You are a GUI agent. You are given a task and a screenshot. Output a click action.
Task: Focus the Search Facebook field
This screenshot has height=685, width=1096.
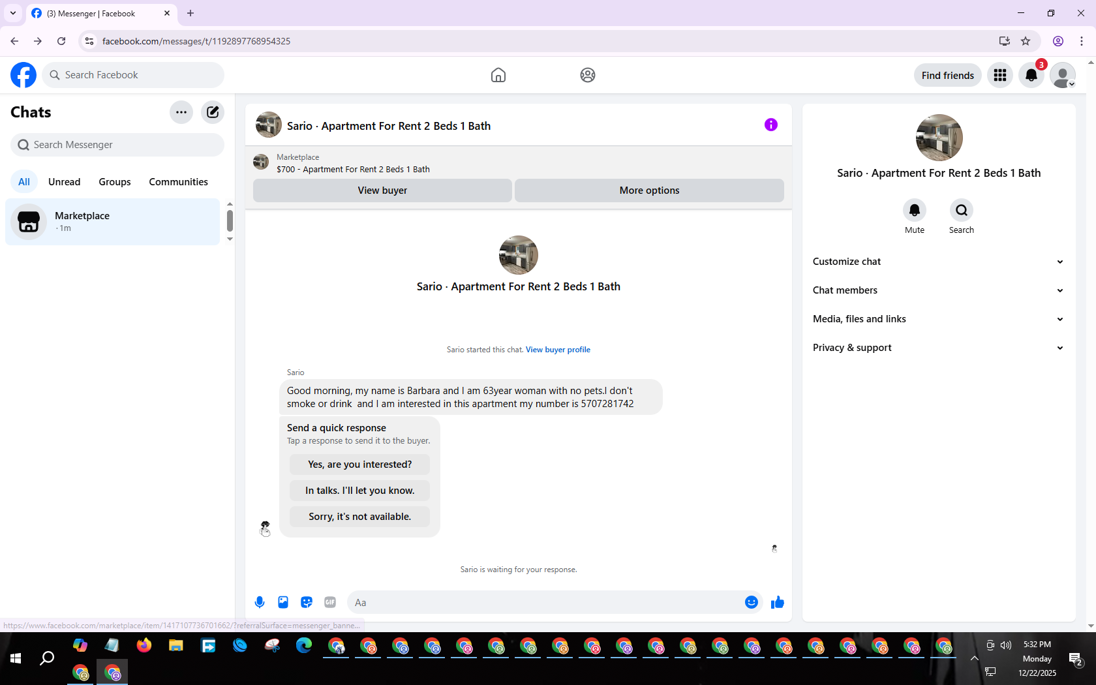133,75
